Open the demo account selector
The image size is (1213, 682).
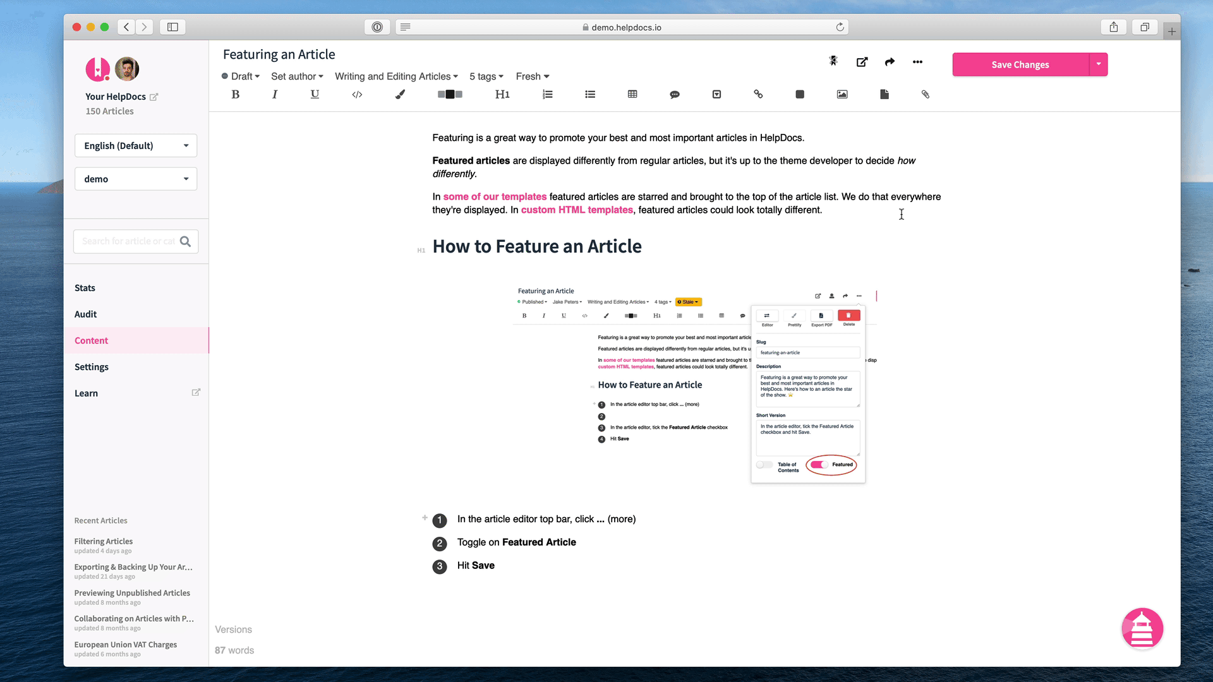(136, 179)
